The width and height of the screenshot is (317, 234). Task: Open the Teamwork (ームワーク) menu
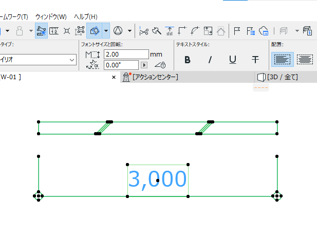coord(14,17)
